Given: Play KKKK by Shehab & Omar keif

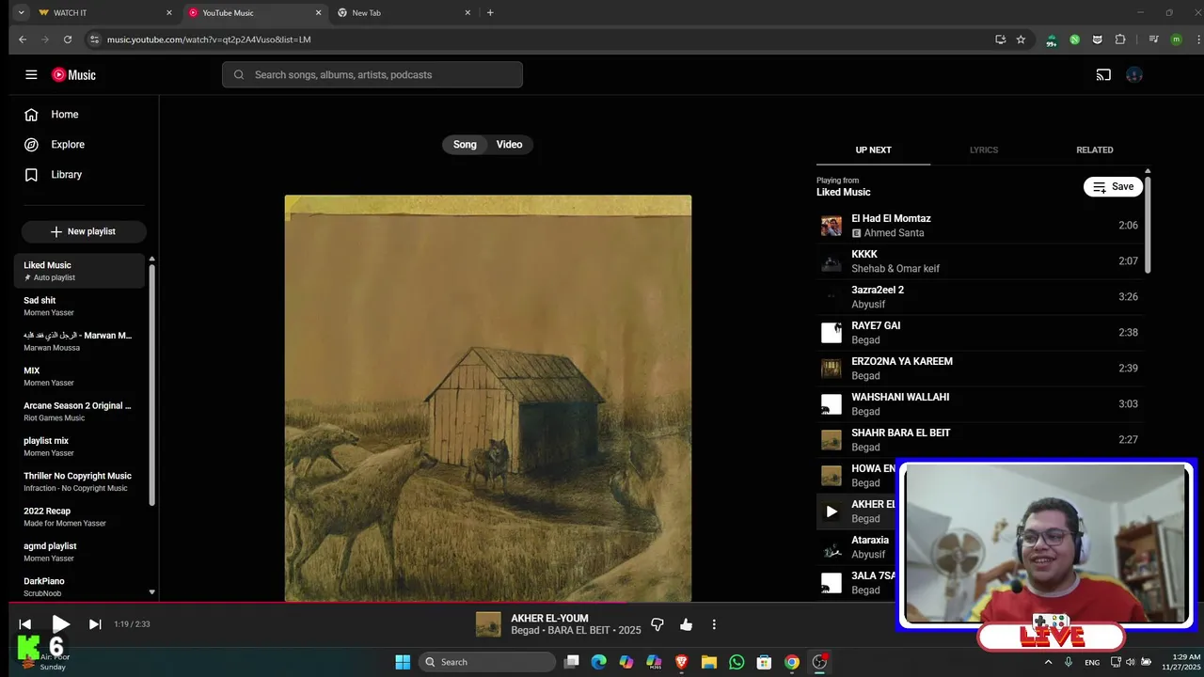Looking at the screenshot, I should pyautogui.click(x=979, y=261).
